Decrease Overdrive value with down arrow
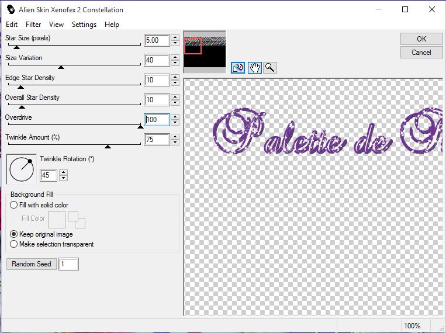 point(175,123)
